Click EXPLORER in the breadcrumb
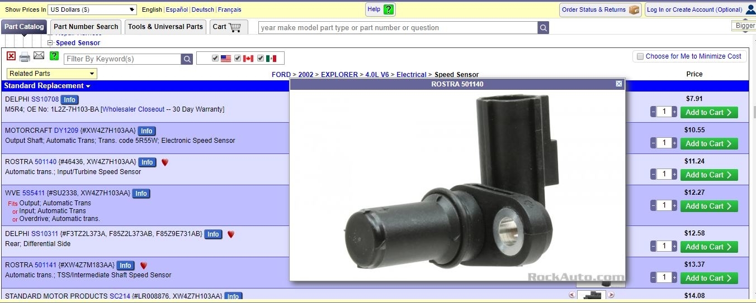This screenshot has width=756, height=303. pyautogui.click(x=339, y=74)
